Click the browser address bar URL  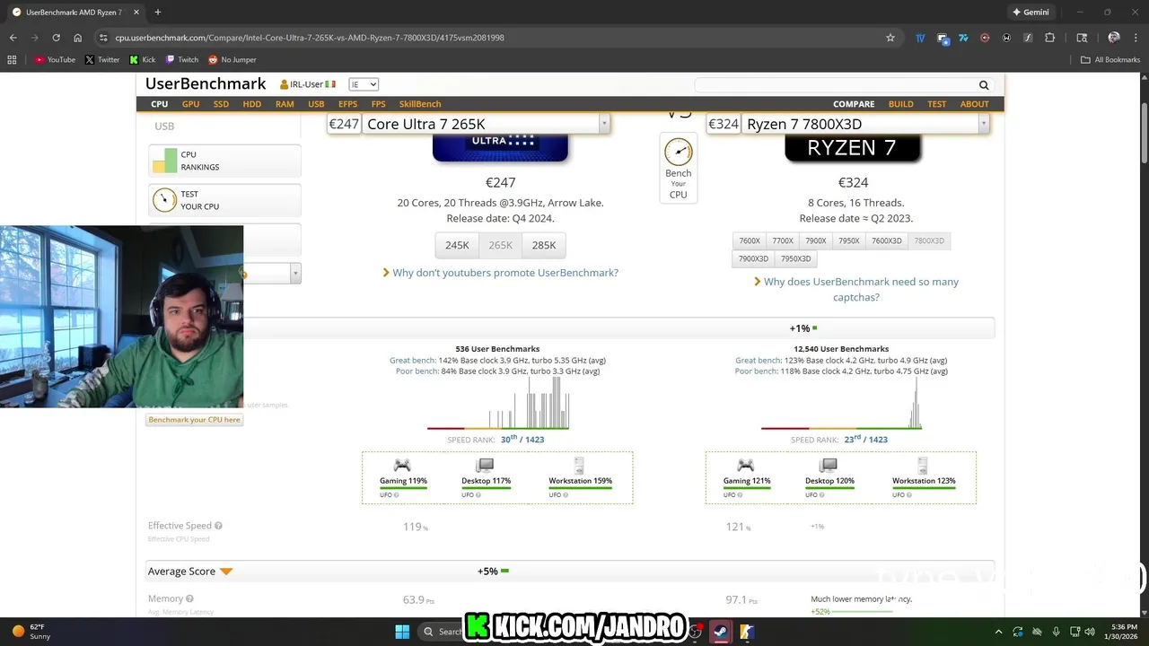pyautogui.click(x=310, y=38)
